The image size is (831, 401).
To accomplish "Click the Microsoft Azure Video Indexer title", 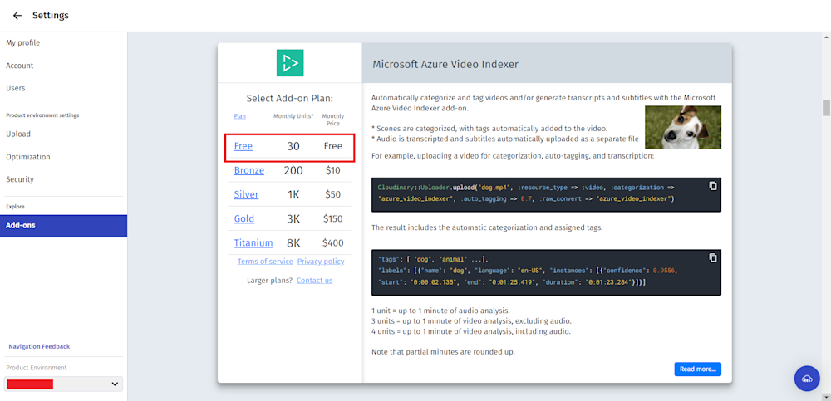I will pos(445,64).
